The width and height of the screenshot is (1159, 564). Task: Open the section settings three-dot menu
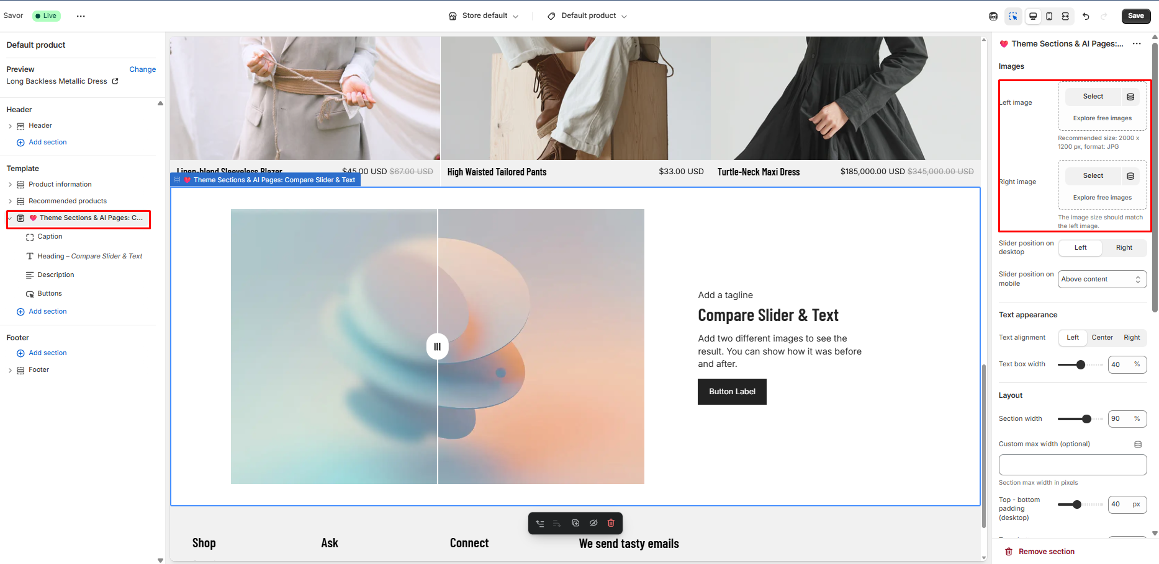(x=1137, y=43)
